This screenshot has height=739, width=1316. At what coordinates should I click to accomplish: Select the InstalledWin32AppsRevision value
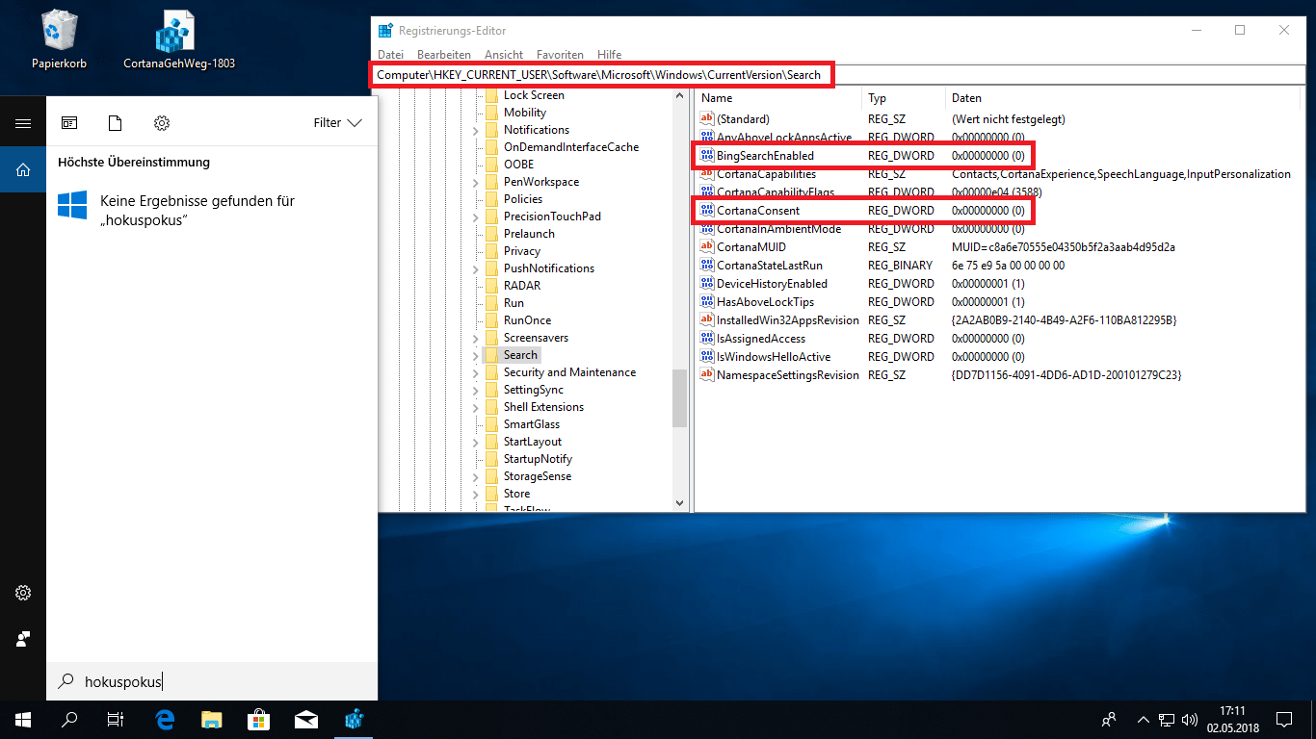coord(787,320)
